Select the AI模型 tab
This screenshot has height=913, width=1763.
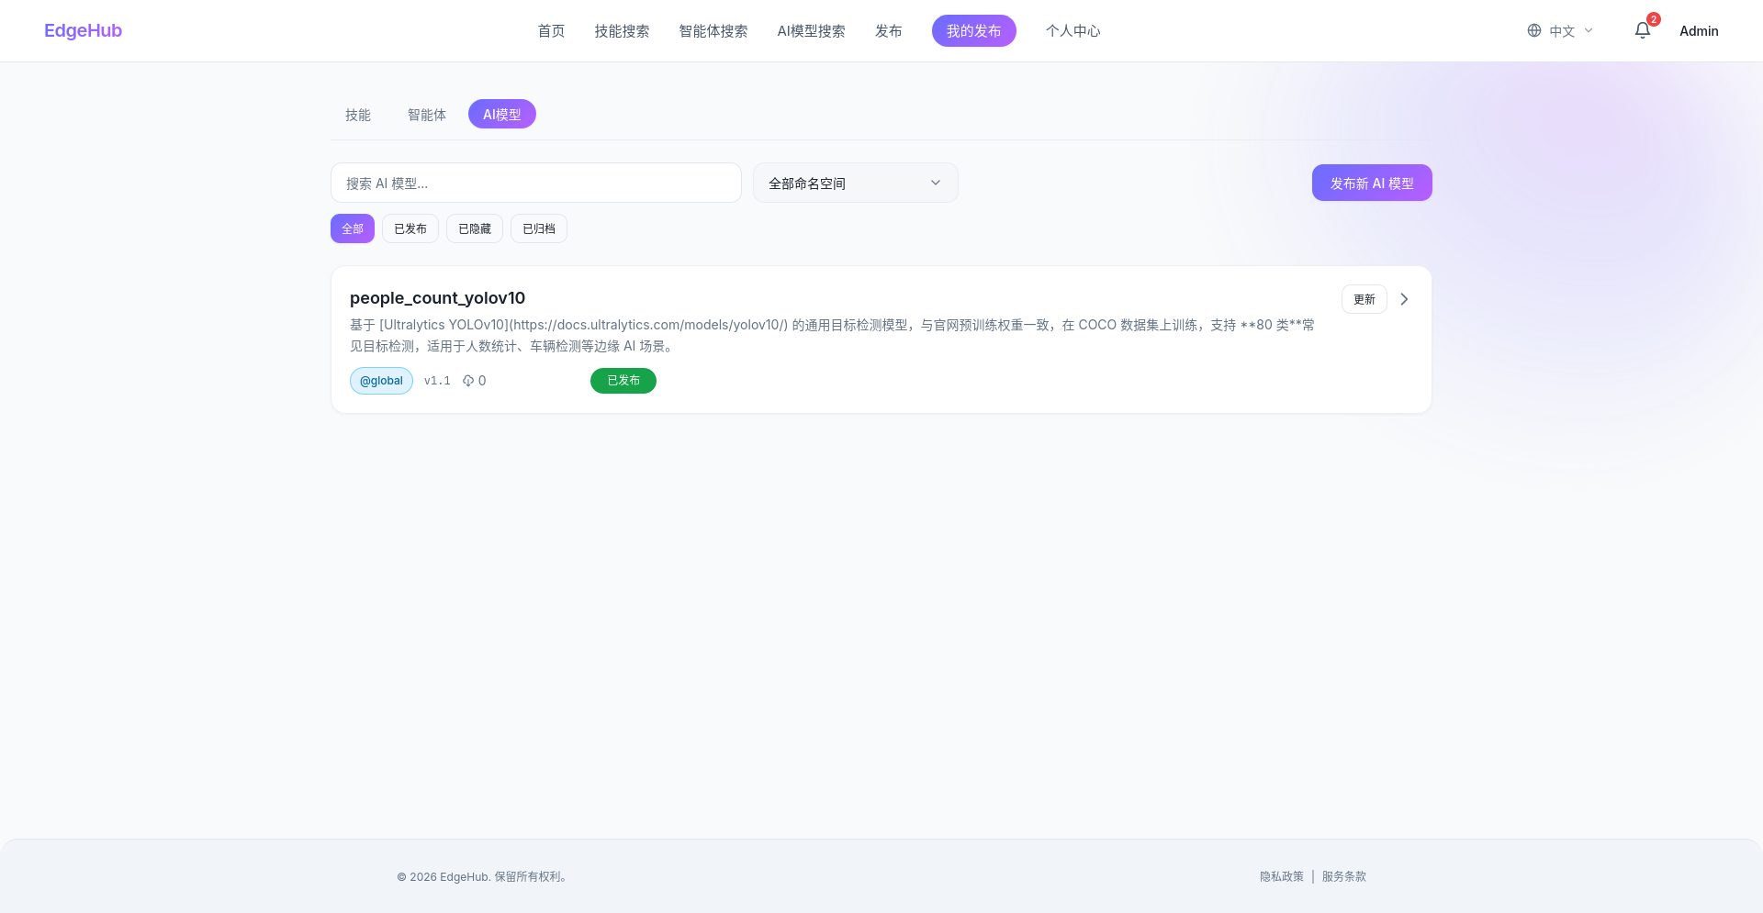tap(502, 115)
